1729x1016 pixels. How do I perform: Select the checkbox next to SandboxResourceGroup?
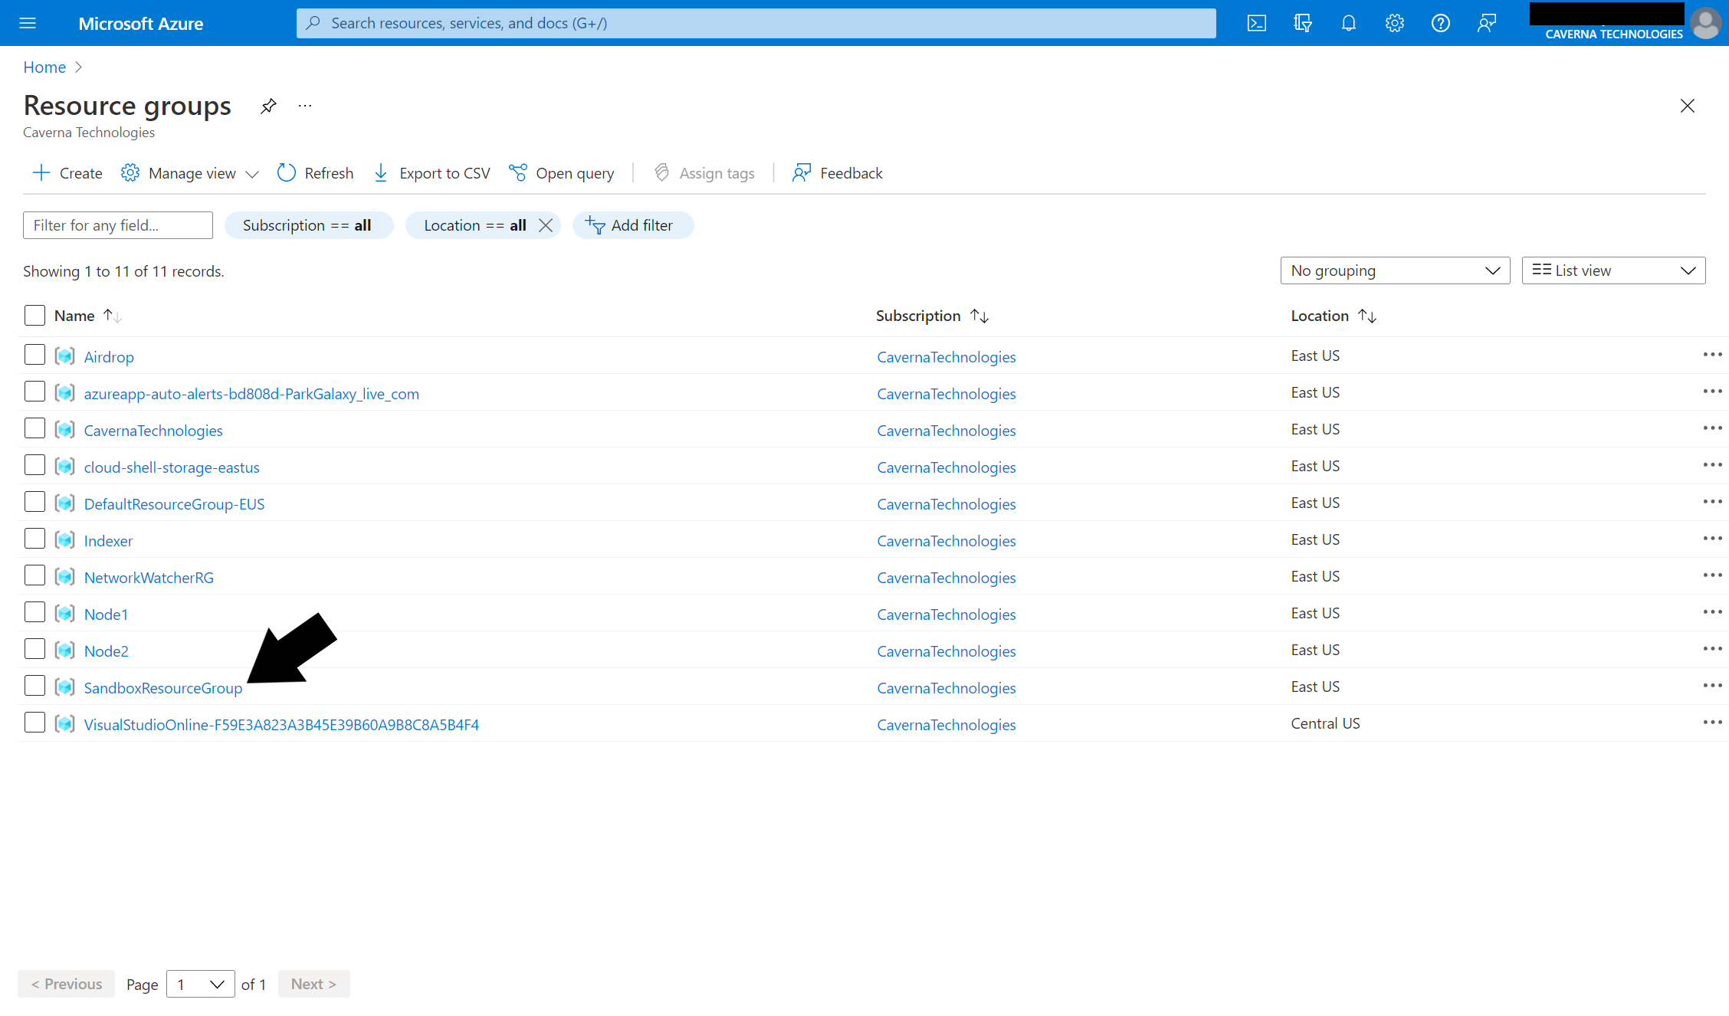33,687
